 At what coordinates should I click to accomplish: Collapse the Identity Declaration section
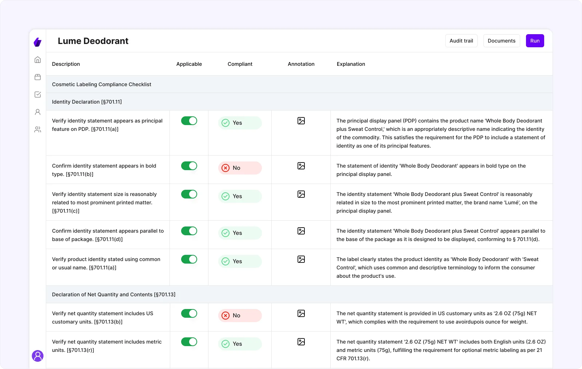point(87,102)
